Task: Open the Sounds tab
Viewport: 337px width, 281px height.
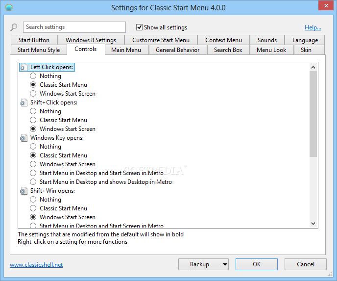Action: [x=267, y=40]
